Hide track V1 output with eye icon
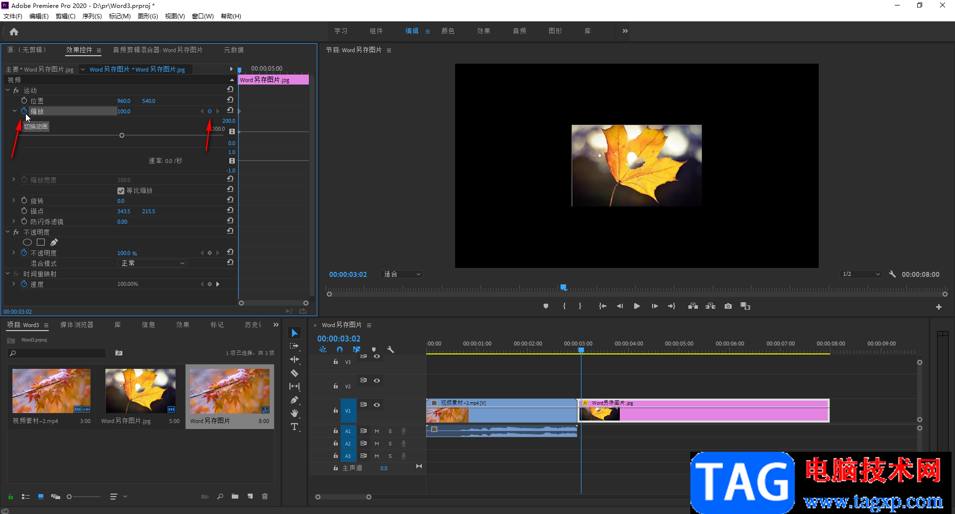Viewport: 955px width, 514px height. 377,405
